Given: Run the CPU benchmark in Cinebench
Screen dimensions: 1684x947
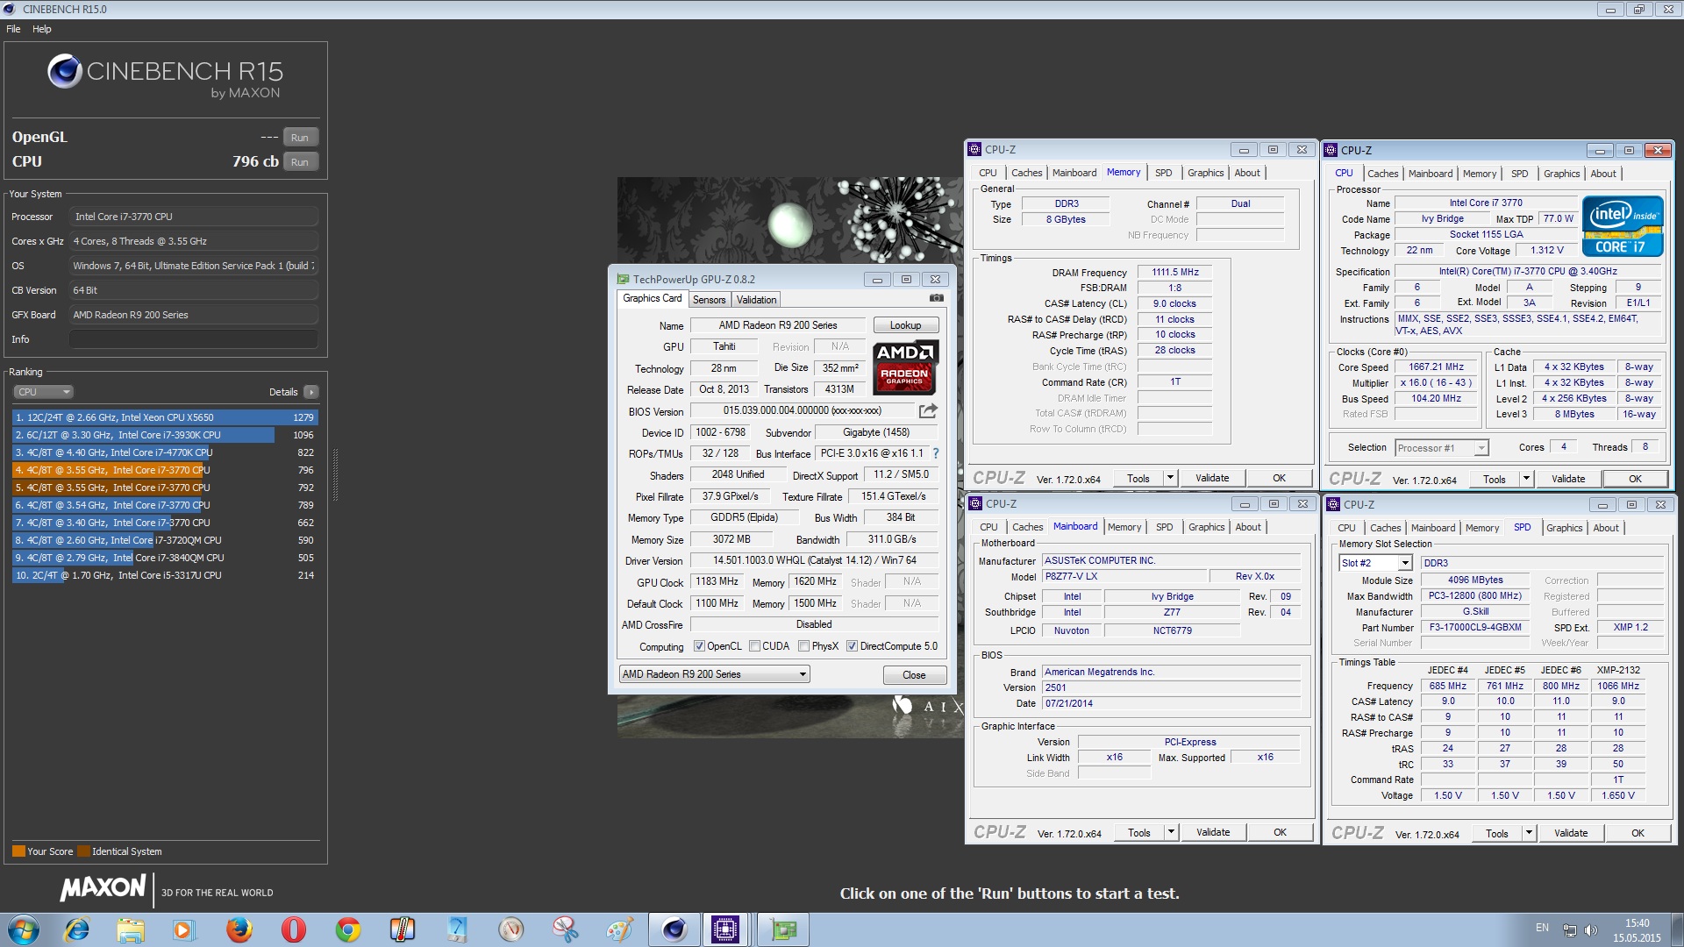Looking at the screenshot, I should pos(300,162).
